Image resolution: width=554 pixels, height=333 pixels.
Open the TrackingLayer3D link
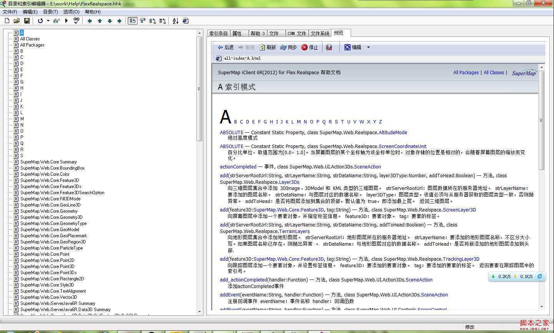[461, 259]
